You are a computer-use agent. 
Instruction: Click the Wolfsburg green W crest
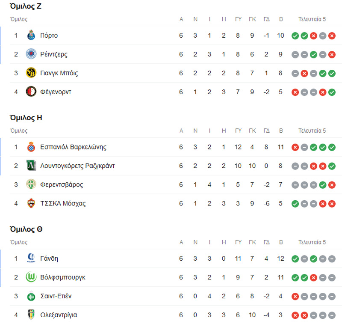click(31, 277)
